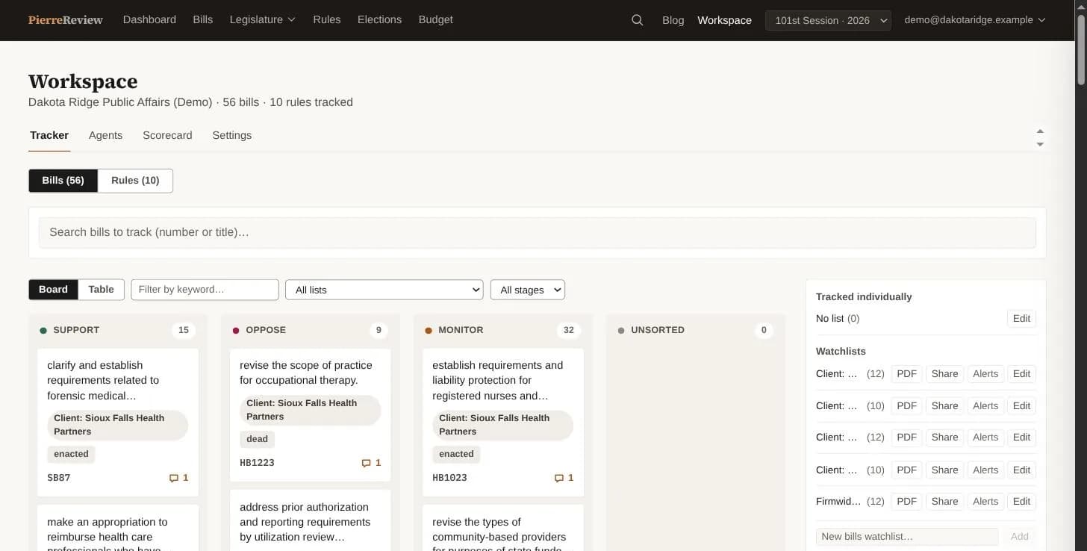
Task: Click the enacted status tag on HB1023
Action: point(456,454)
